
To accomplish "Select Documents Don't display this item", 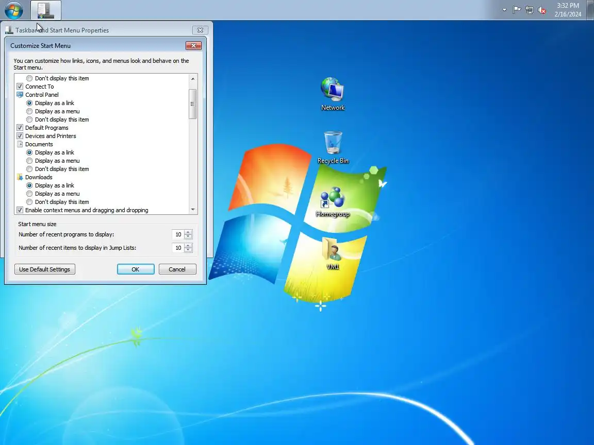I will click(x=29, y=169).
